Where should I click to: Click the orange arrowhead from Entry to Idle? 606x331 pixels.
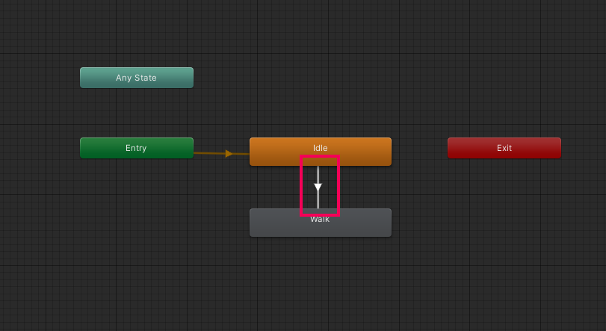229,154
